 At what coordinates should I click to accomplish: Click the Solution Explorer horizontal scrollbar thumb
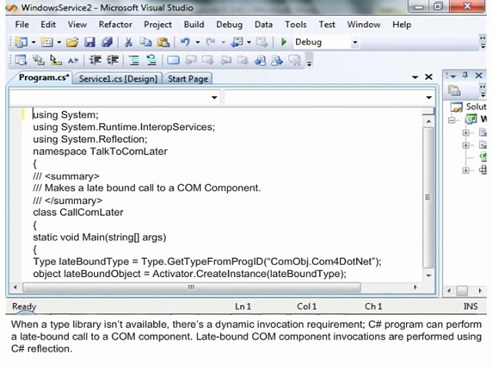[462, 291]
